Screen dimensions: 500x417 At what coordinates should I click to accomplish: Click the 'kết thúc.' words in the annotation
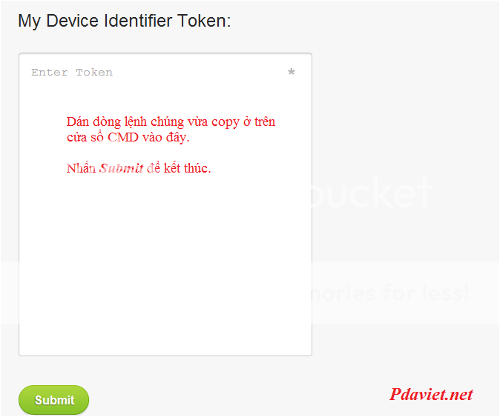(187, 167)
